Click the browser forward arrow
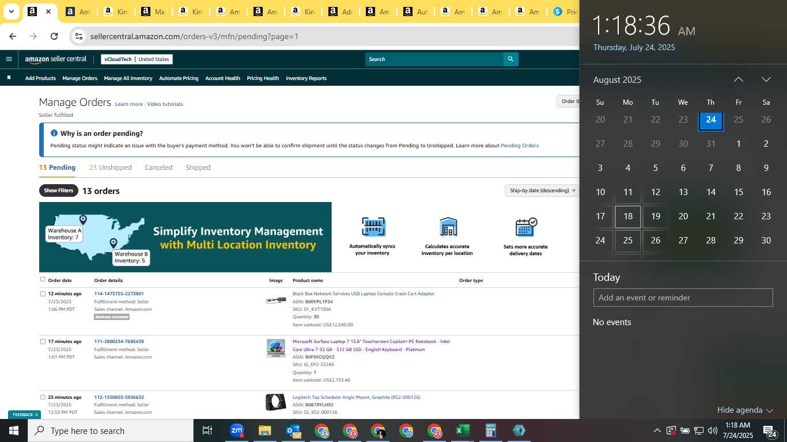Image resolution: width=787 pixels, height=442 pixels. 33,36
